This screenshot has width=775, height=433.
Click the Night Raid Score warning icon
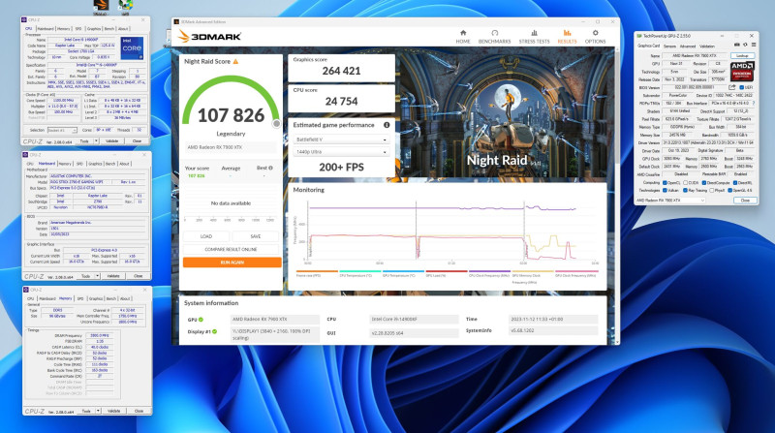[x=235, y=61]
